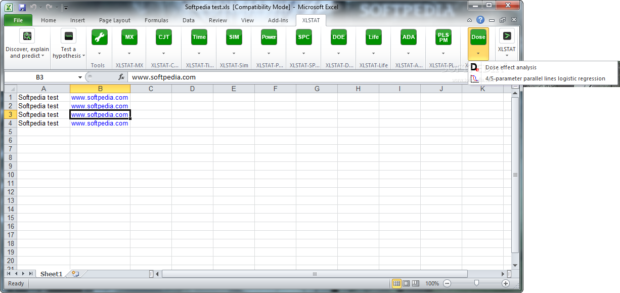Minimize the ribbon with caret icon
This screenshot has height=293, width=620.
tap(470, 20)
